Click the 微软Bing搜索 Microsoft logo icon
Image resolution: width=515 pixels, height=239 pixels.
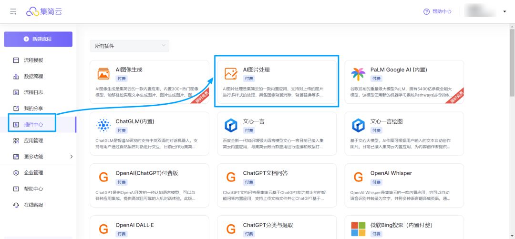click(x=358, y=229)
